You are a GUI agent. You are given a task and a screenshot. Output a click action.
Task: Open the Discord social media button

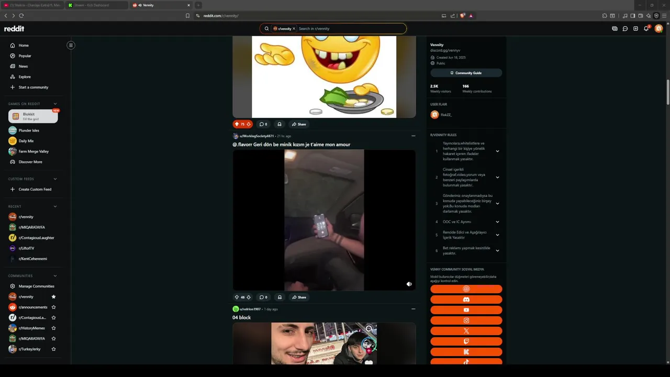466,300
